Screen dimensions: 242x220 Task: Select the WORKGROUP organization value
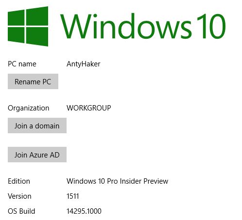click(x=89, y=108)
